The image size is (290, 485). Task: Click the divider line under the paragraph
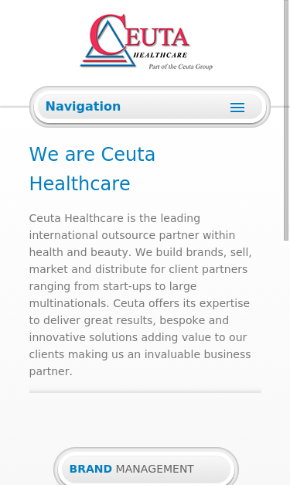pyautogui.click(x=145, y=391)
